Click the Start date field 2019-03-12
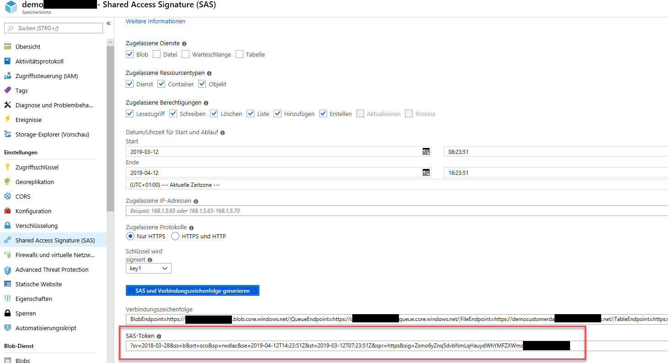This screenshot has height=363, width=668. (278, 152)
